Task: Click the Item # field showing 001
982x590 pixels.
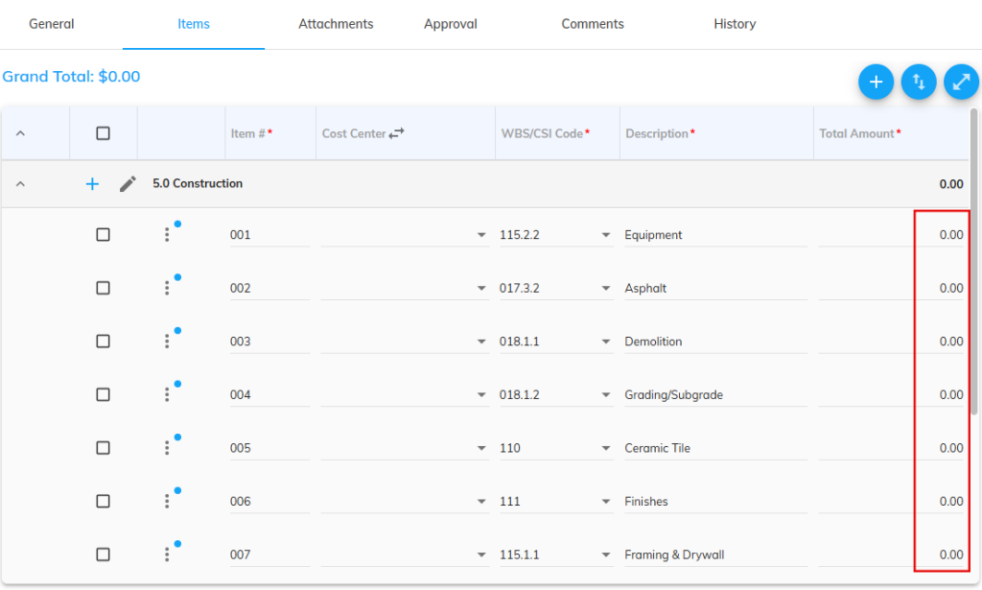Action: (269, 235)
